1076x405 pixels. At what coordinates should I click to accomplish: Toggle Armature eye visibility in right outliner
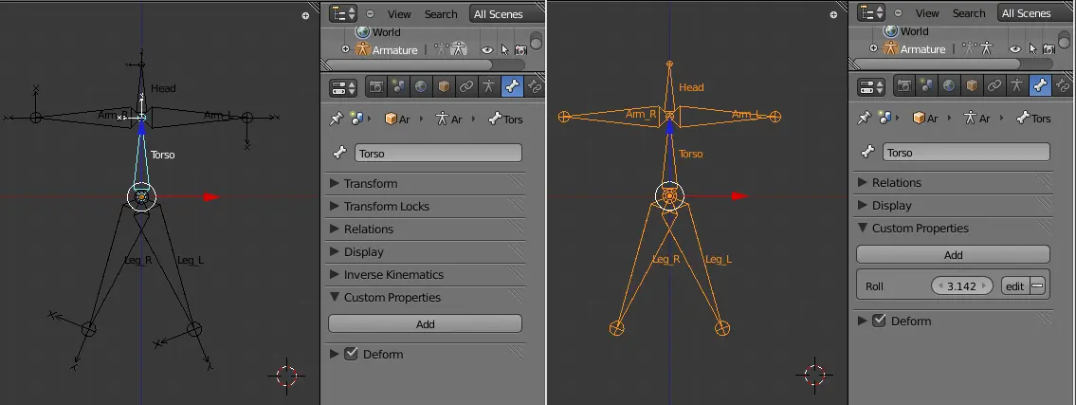tap(1015, 49)
